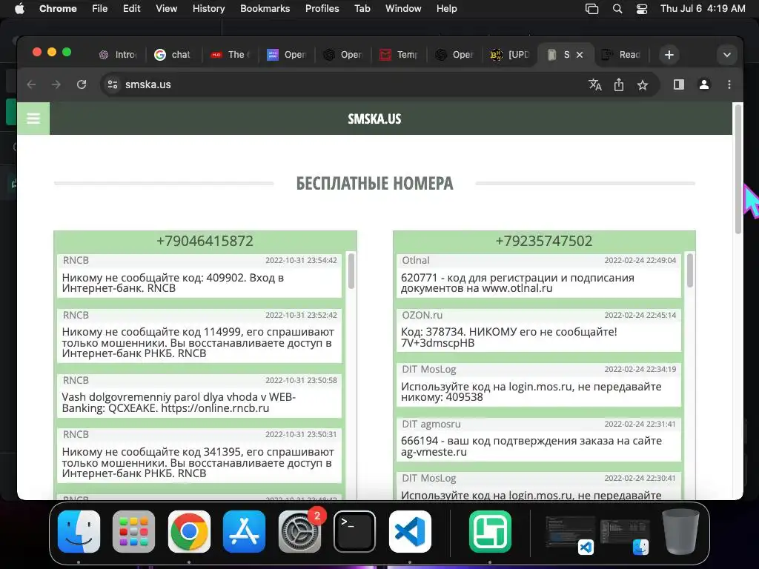Click the browser forward arrow

pos(56,84)
